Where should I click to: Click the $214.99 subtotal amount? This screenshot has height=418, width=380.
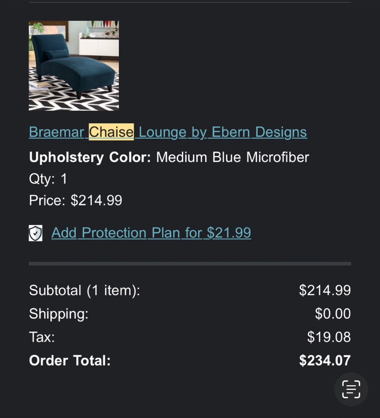(325, 290)
